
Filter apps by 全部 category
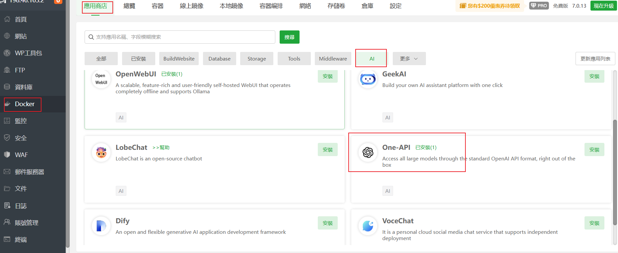pos(101,59)
